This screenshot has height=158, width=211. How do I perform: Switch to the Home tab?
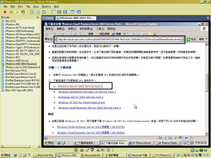pyautogui.click(x=48, y=18)
